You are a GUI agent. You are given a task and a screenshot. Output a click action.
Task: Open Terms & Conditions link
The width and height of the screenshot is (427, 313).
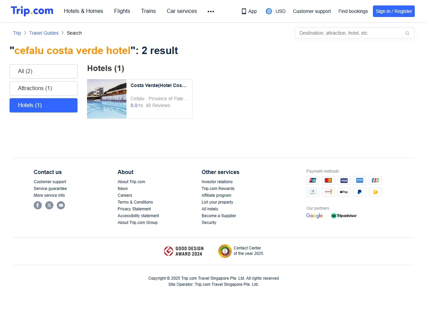pos(135,202)
